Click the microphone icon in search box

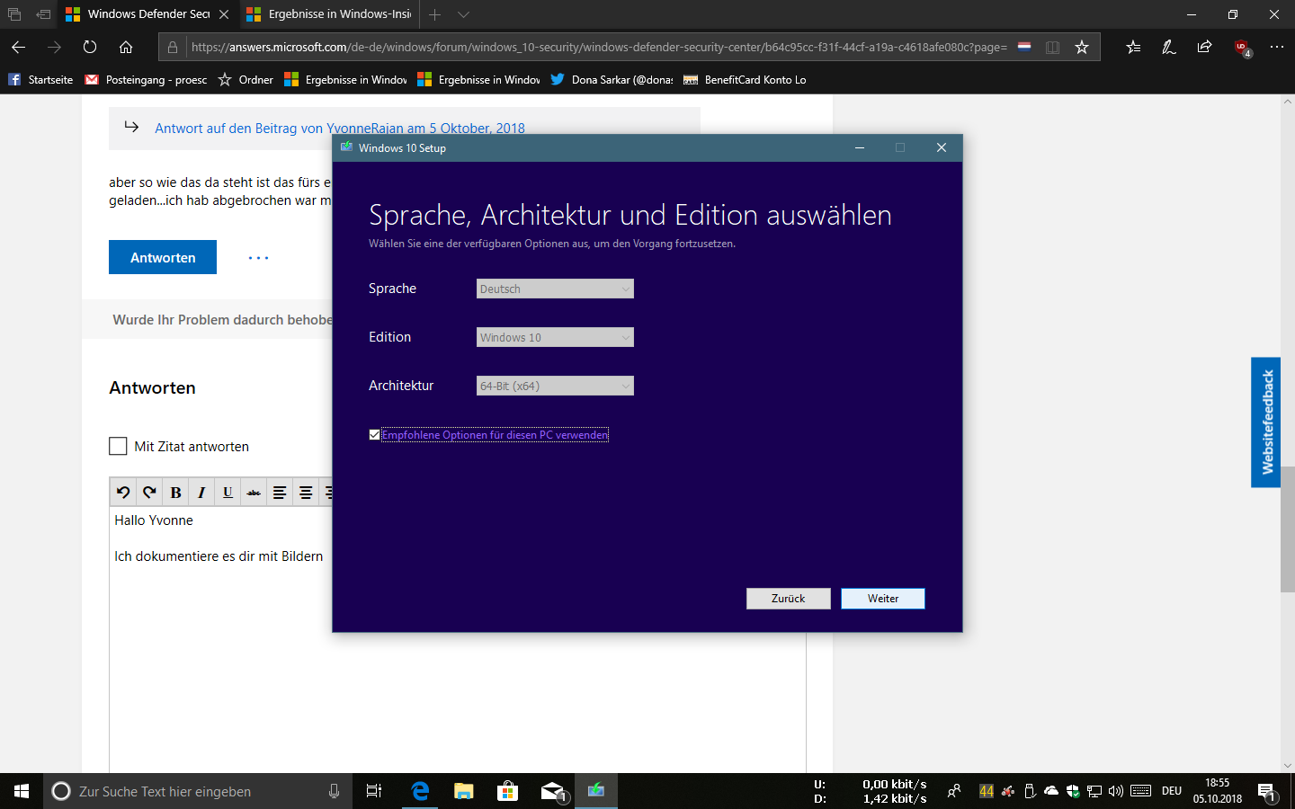334,791
